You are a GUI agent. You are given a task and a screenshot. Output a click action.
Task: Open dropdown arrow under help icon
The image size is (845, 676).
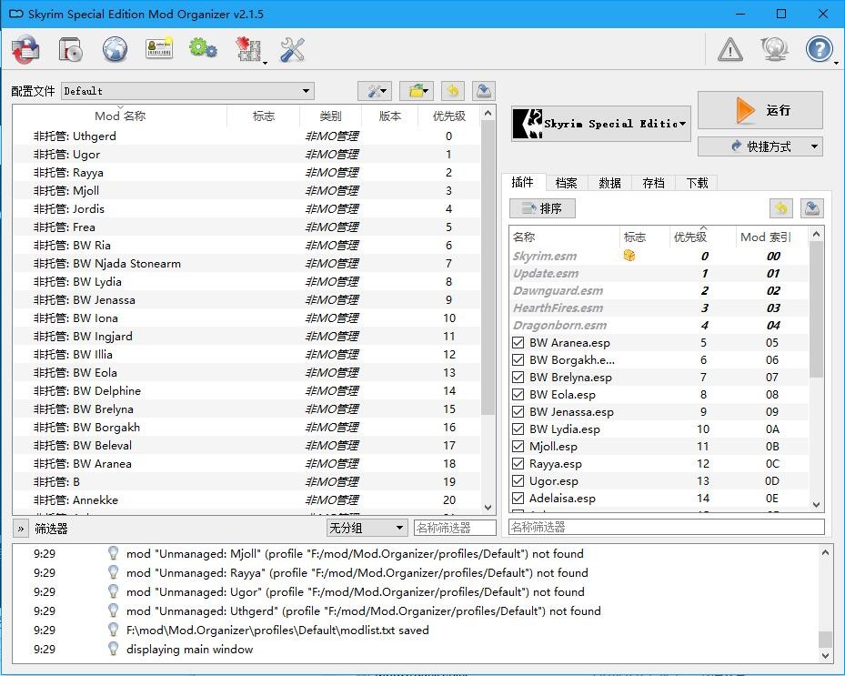point(836,63)
